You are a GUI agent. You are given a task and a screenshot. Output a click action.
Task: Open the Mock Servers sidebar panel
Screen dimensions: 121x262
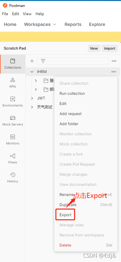(13, 121)
